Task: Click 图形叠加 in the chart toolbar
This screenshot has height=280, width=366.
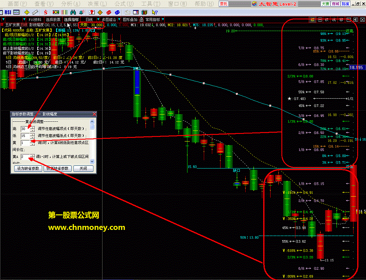Action: click(x=130, y=20)
